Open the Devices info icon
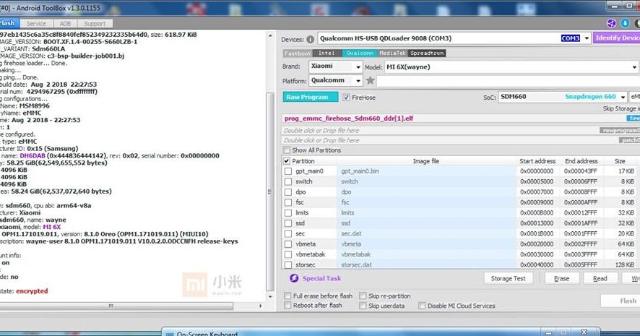Screen dimensions: 640x336 (310, 40)
